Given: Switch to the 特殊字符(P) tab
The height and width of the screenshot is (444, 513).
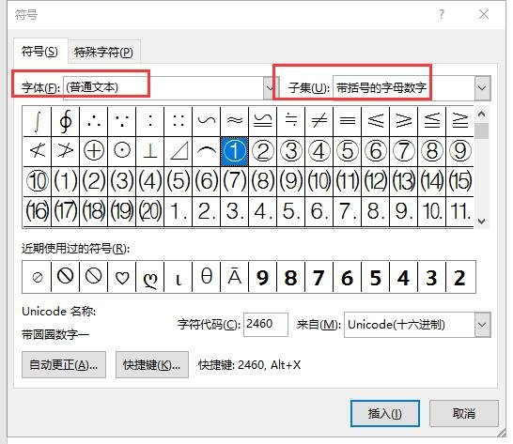Looking at the screenshot, I should [103, 52].
